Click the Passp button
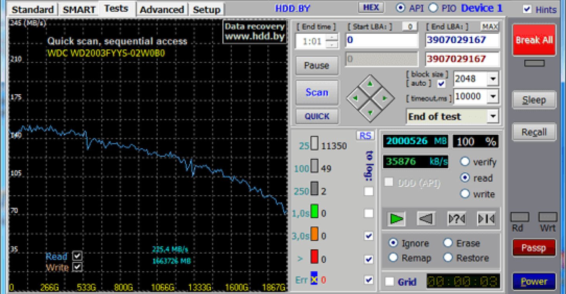 pos(534,248)
